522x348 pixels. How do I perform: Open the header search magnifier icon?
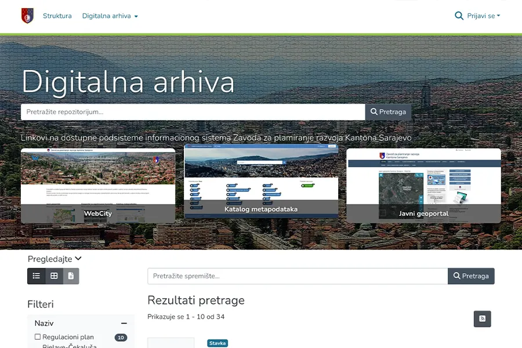[x=459, y=16]
